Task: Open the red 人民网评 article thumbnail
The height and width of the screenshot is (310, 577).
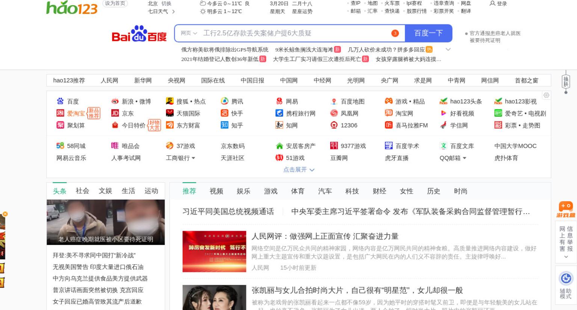Action: point(214,251)
